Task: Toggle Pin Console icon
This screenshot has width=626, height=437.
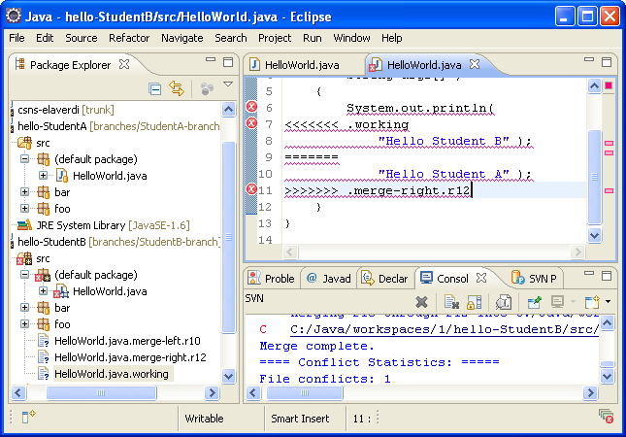Action: tap(533, 302)
